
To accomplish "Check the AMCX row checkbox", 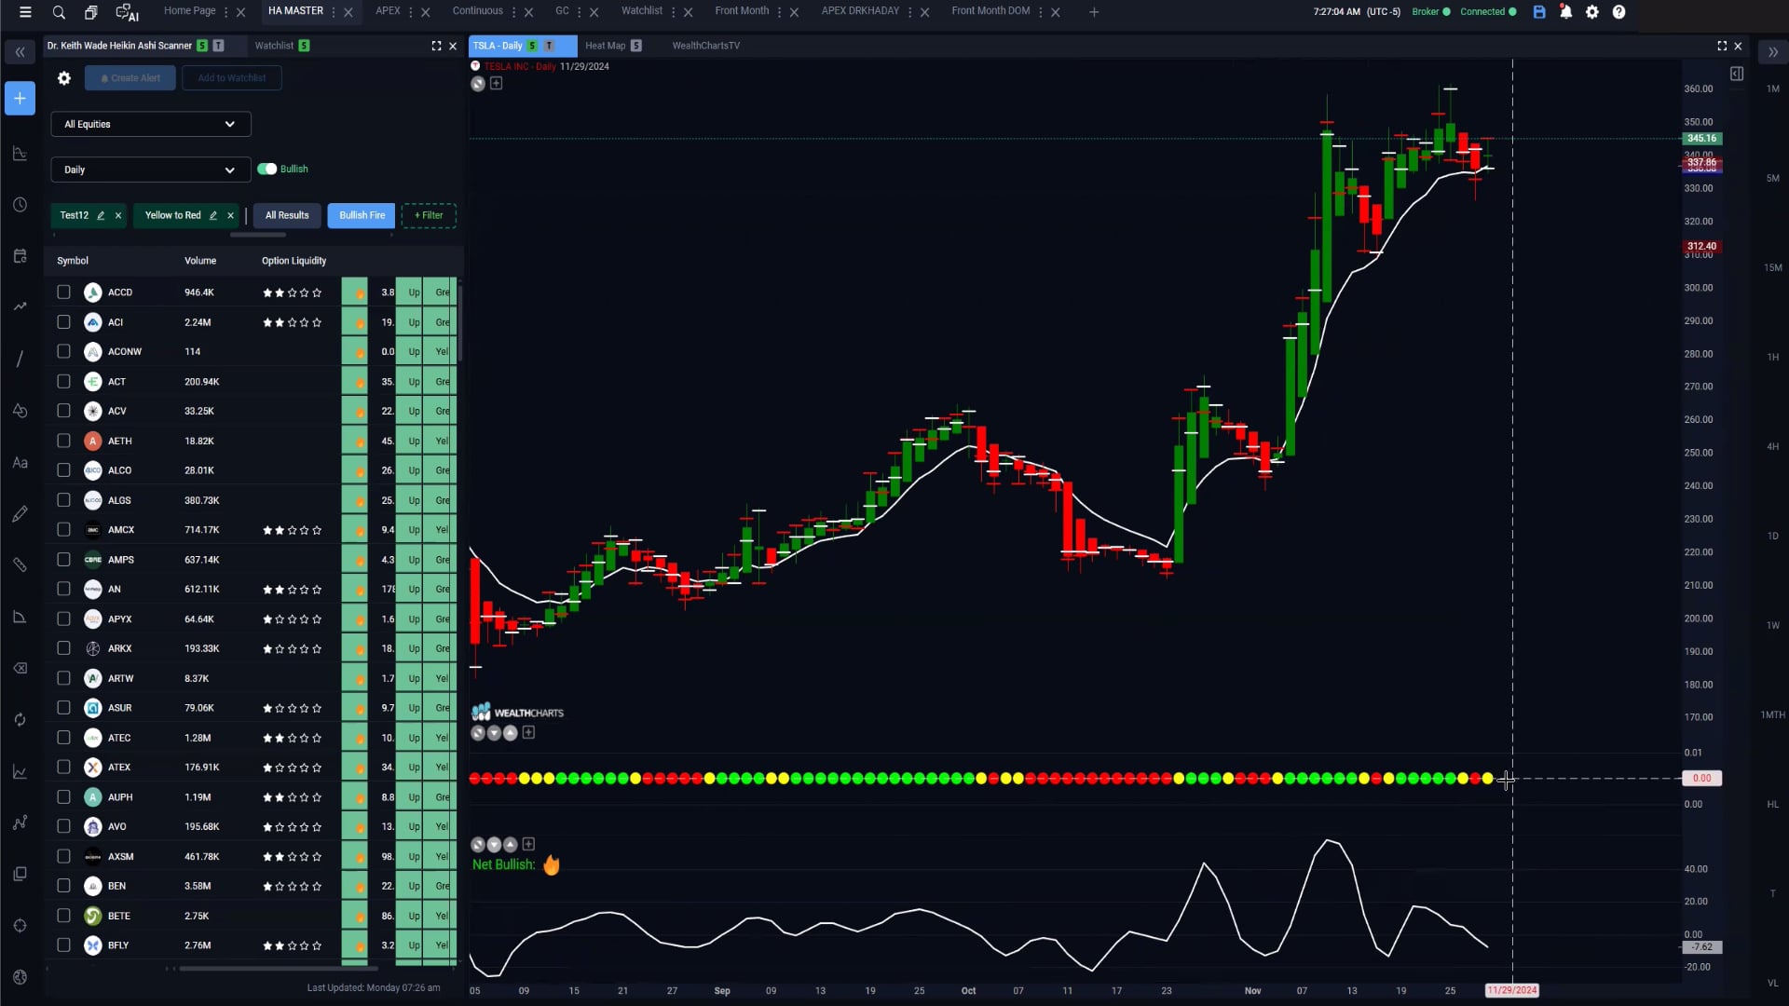I will click(63, 530).
